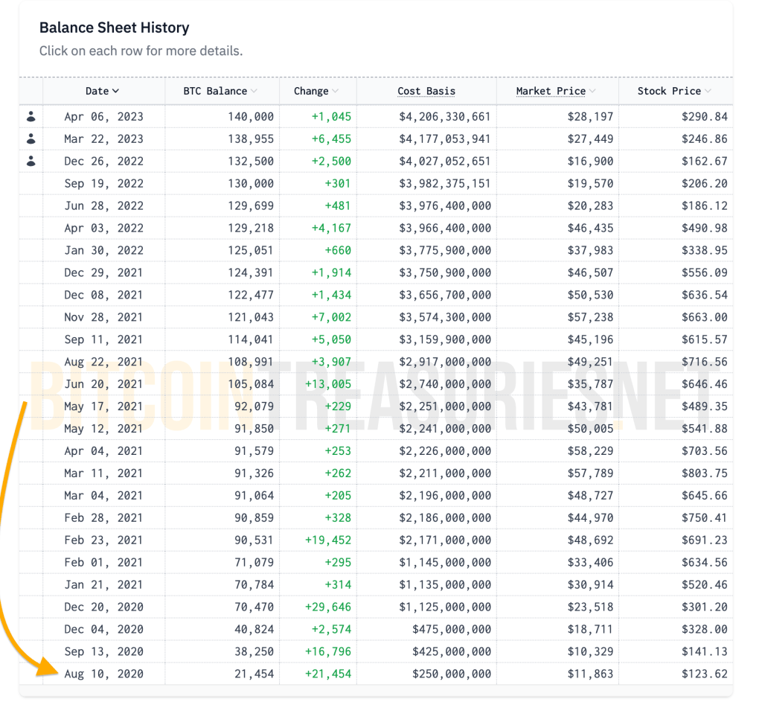Screen dimensions: 762x705
Task: Open the Dec 20, 2020 row details
Action: click(x=103, y=607)
